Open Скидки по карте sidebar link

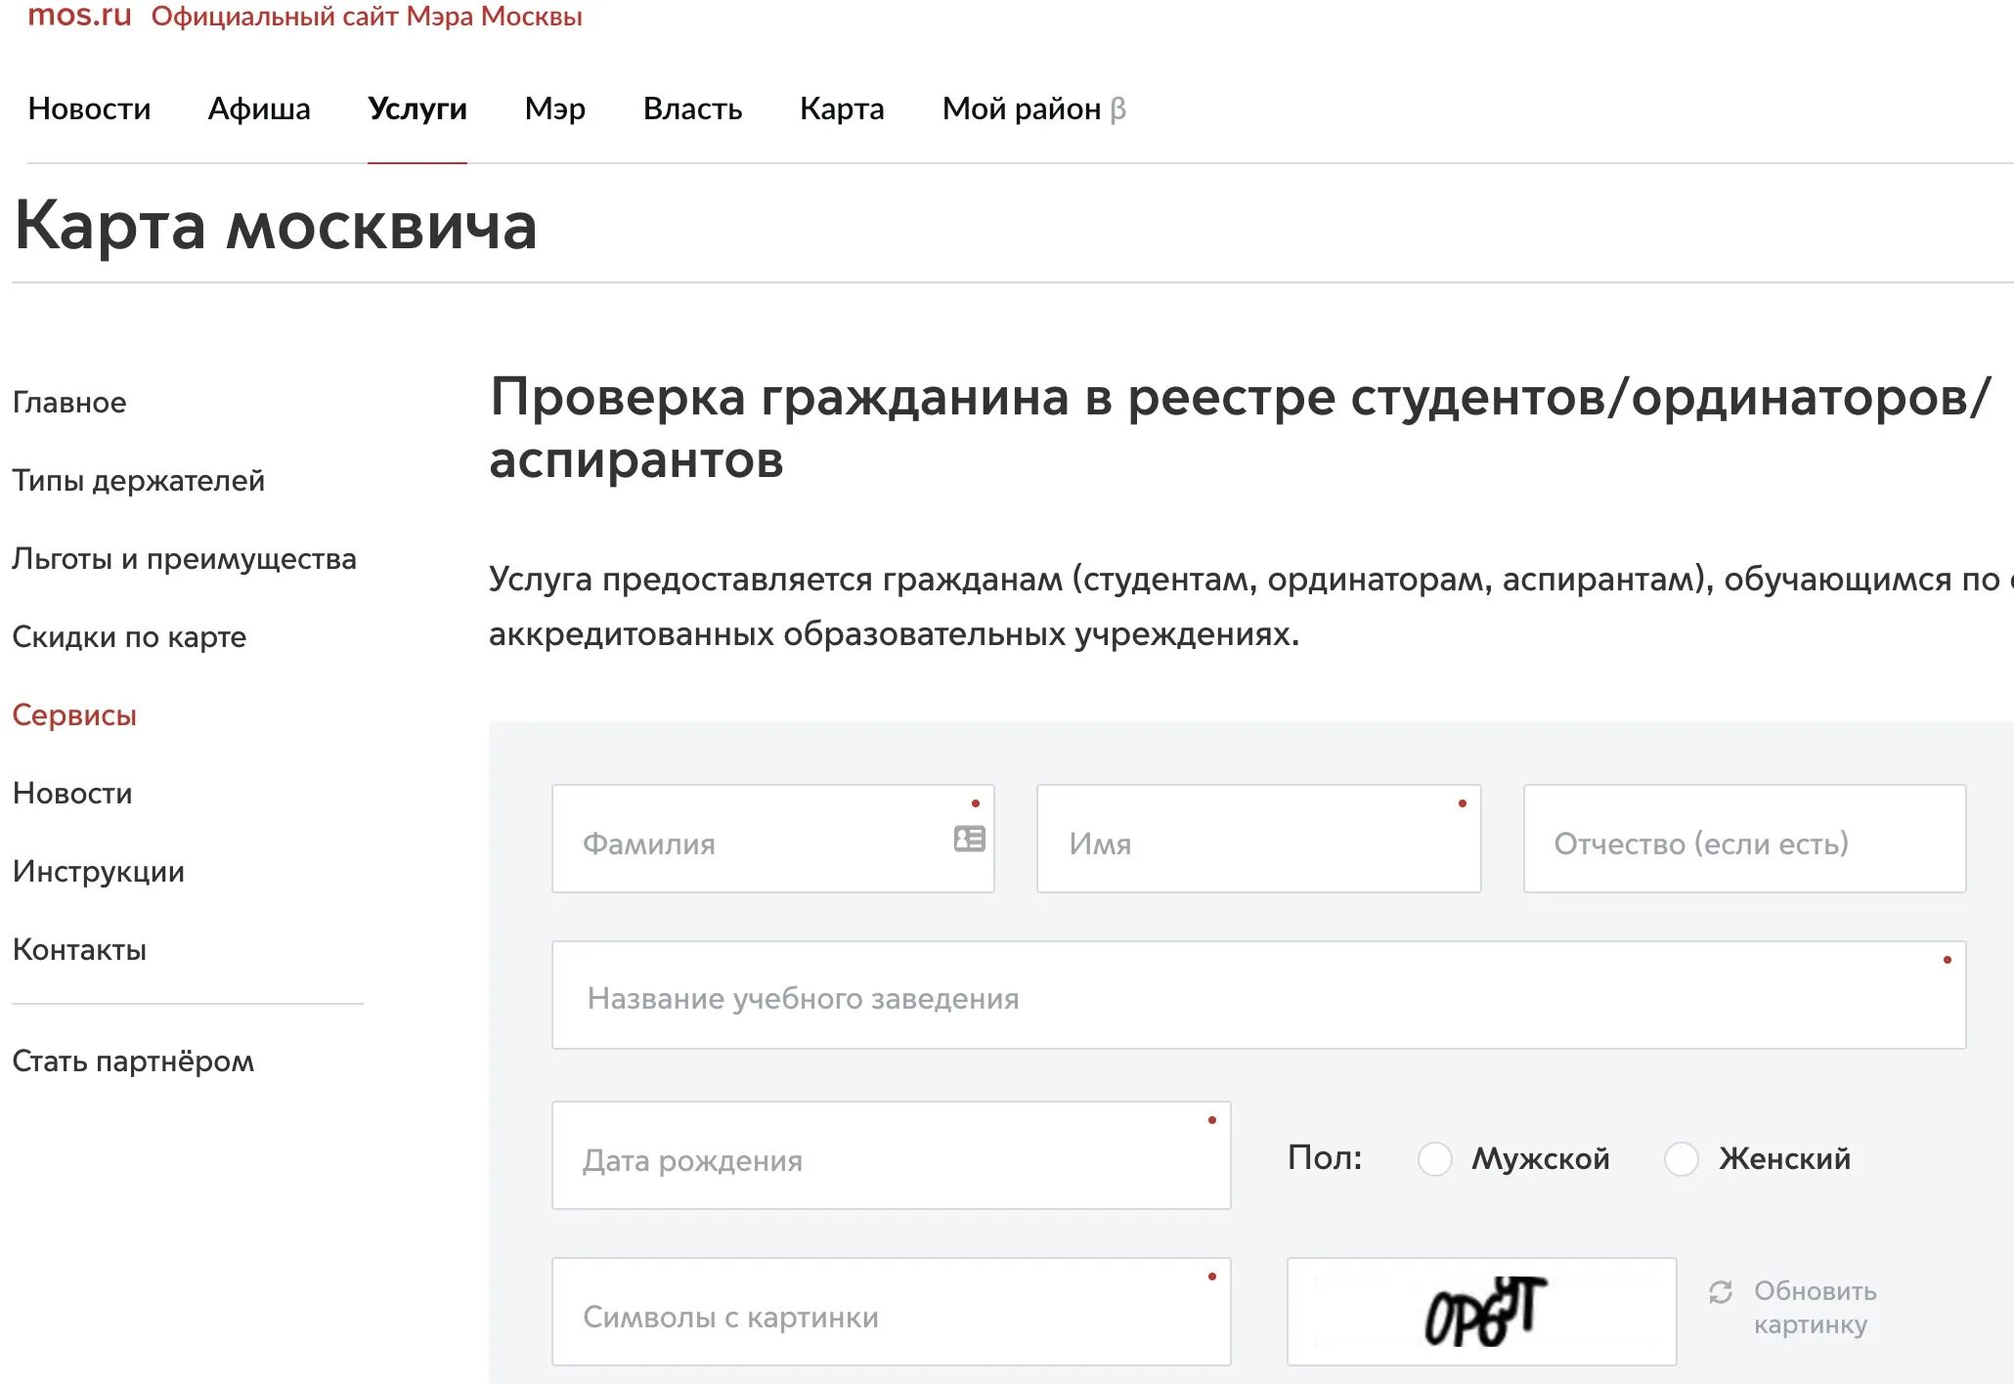click(x=129, y=636)
